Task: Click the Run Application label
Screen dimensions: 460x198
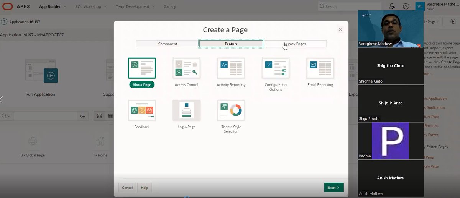Action: pyautogui.click(x=40, y=94)
